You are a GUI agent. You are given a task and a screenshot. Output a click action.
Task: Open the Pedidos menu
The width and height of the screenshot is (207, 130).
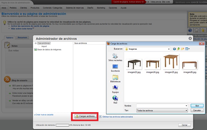point(13,8)
